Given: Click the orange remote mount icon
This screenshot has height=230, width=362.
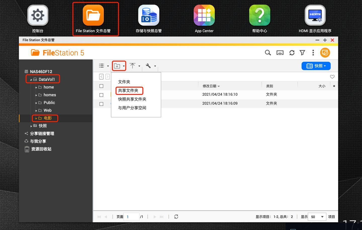Looking at the screenshot, I should (x=325, y=53).
